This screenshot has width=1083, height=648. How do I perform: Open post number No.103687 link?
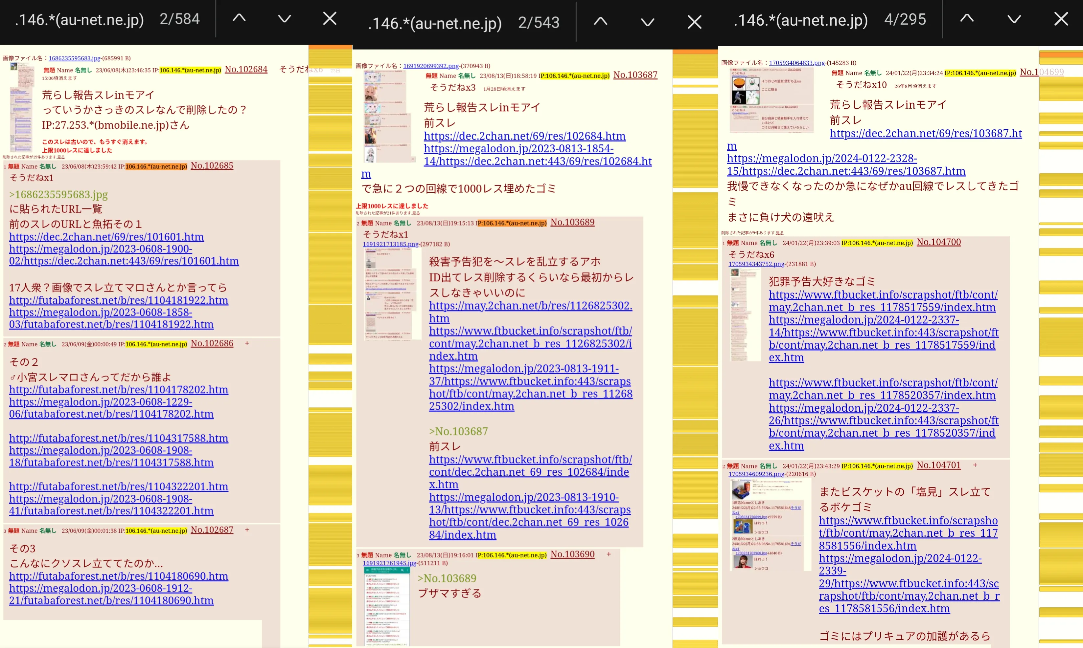(x=634, y=75)
